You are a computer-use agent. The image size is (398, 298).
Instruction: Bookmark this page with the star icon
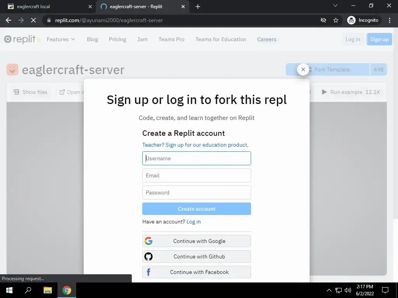pyautogui.click(x=336, y=20)
